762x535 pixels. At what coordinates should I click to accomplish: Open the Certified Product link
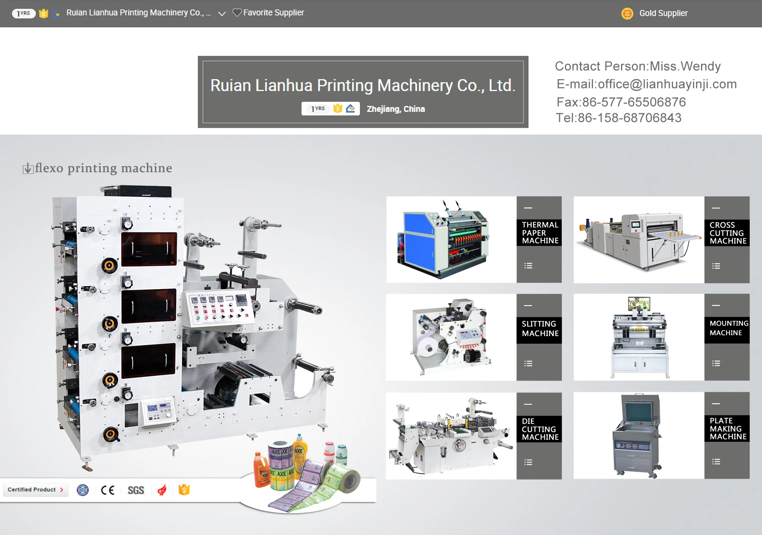36,490
